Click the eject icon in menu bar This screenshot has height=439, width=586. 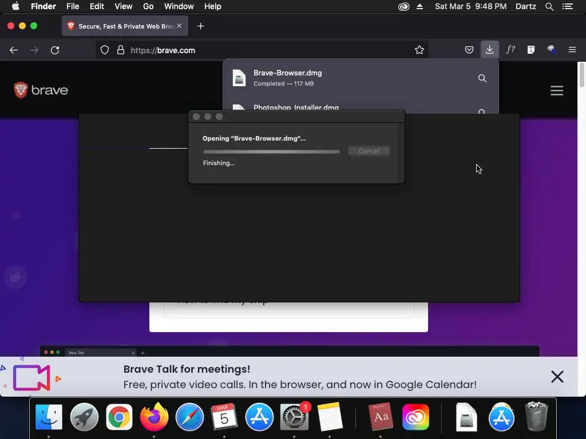[x=419, y=6]
